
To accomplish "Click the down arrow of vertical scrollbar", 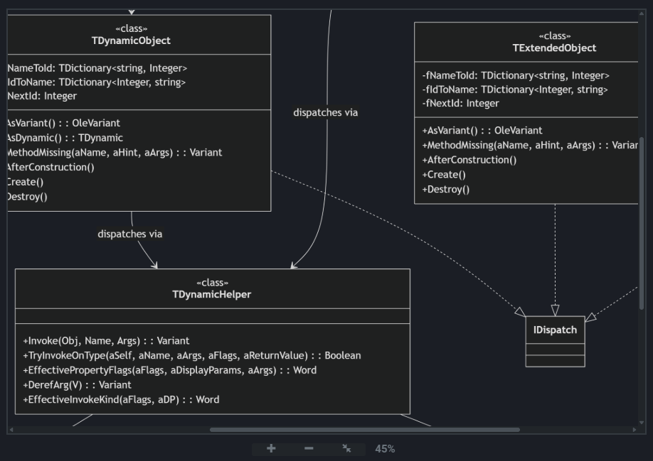I will (x=642, y=423).
